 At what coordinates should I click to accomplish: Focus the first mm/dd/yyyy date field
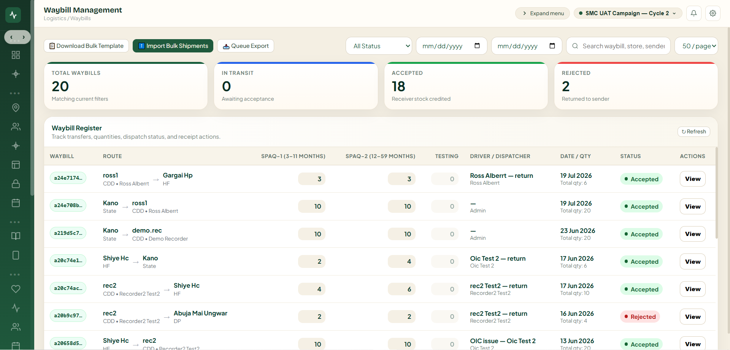point(452,46)
